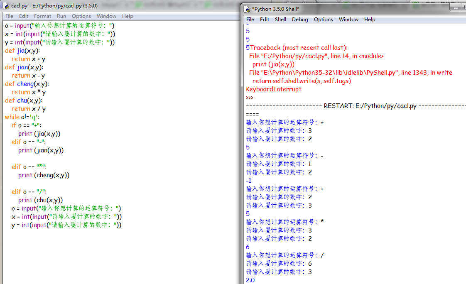Open the Run menu
This screenshot has height=284, width=466.
61,16
